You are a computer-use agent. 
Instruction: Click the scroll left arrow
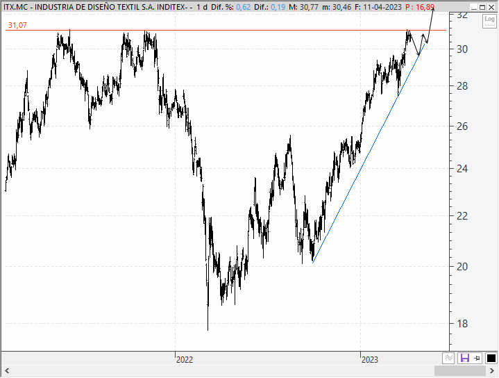7,371
